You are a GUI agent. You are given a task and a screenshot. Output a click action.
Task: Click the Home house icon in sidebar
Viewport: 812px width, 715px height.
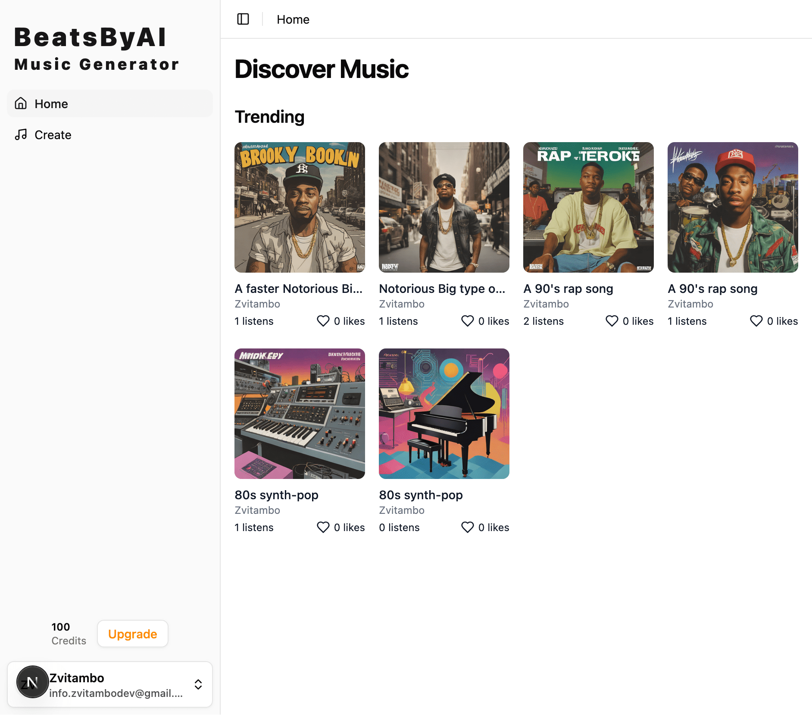(x=21, y=103)
